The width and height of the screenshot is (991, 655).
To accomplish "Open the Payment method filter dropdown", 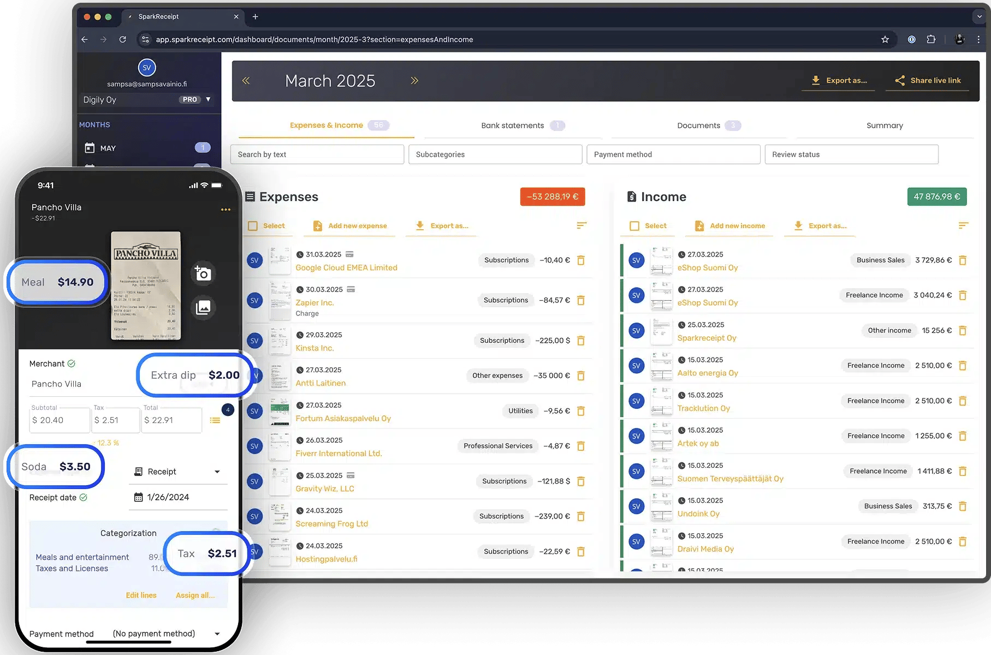I will pyautogui.click(x=673, y=154).
